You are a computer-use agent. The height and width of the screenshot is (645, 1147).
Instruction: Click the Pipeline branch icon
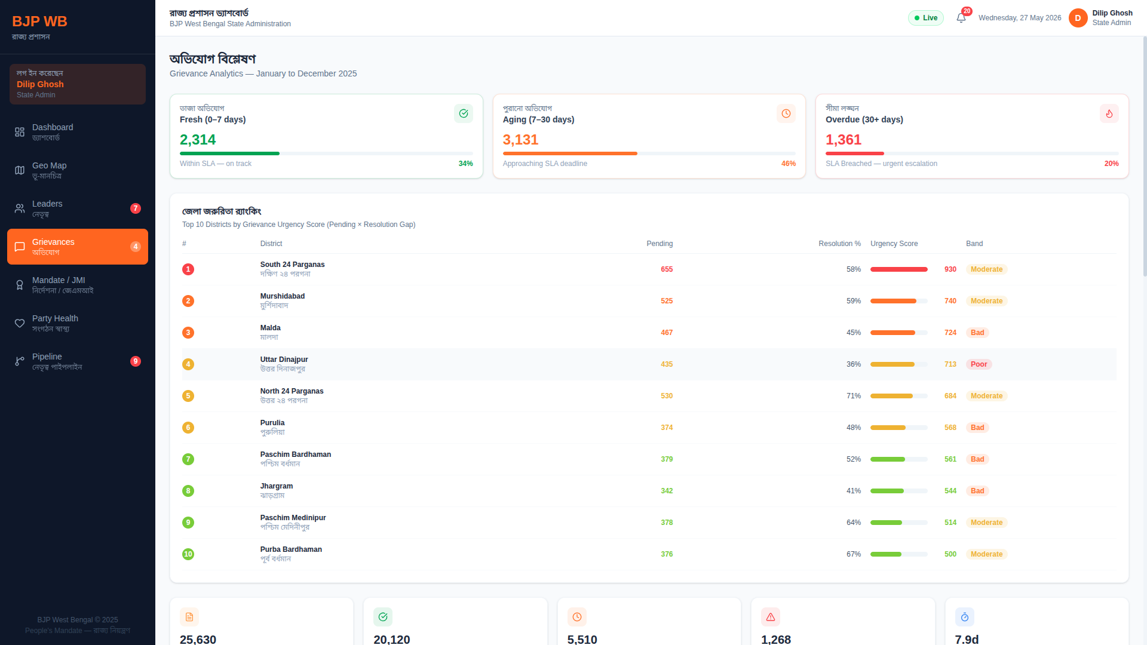tap(20, 361)
